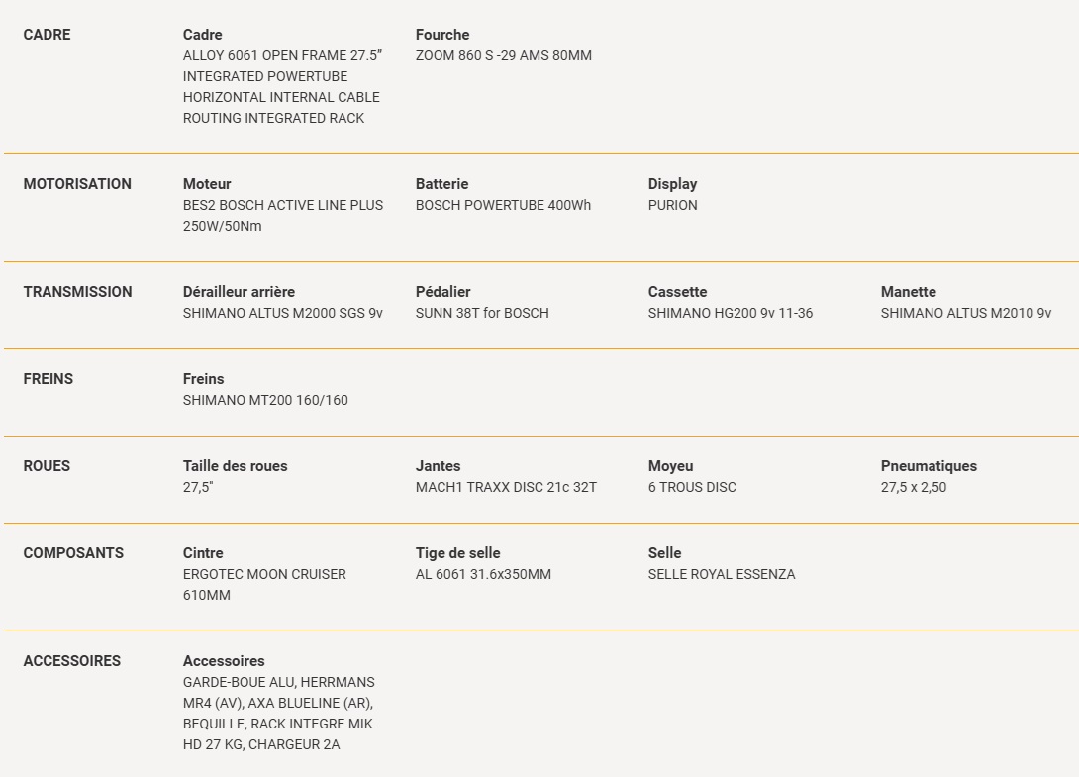Click the Batterie BOSCH POWERTUBE 400Wh value
Screen dimensions: 1079x777
pyautogui.click(x=503, y=205)
